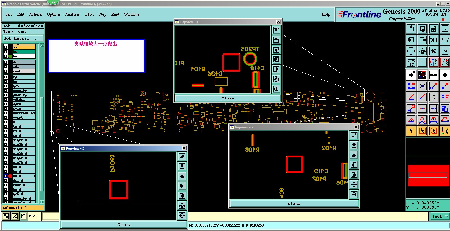Click the zoom in icon in main toolbar

pyautogui.click(x=411, y=51)
